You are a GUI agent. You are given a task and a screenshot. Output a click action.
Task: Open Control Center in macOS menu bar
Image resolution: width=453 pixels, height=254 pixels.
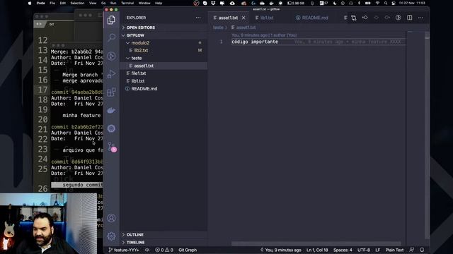point(394,3)
